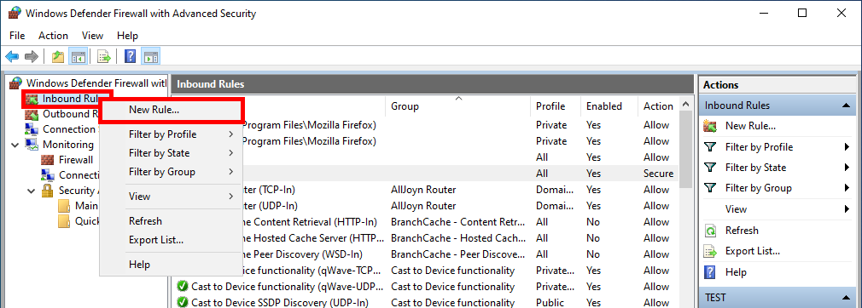The height and width of the screenshot is (308, 862).
Task: Click AllJoyn Router group cell in UDP-In row
Action: (423, 206)
